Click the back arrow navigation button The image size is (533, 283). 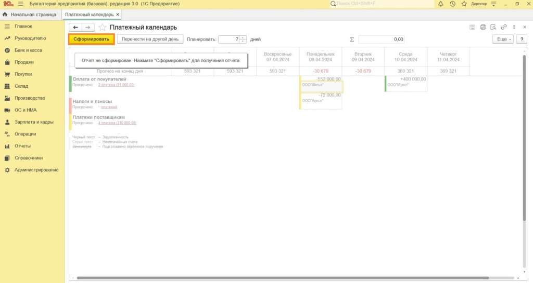pyautogui.click(x=75, y=27)
